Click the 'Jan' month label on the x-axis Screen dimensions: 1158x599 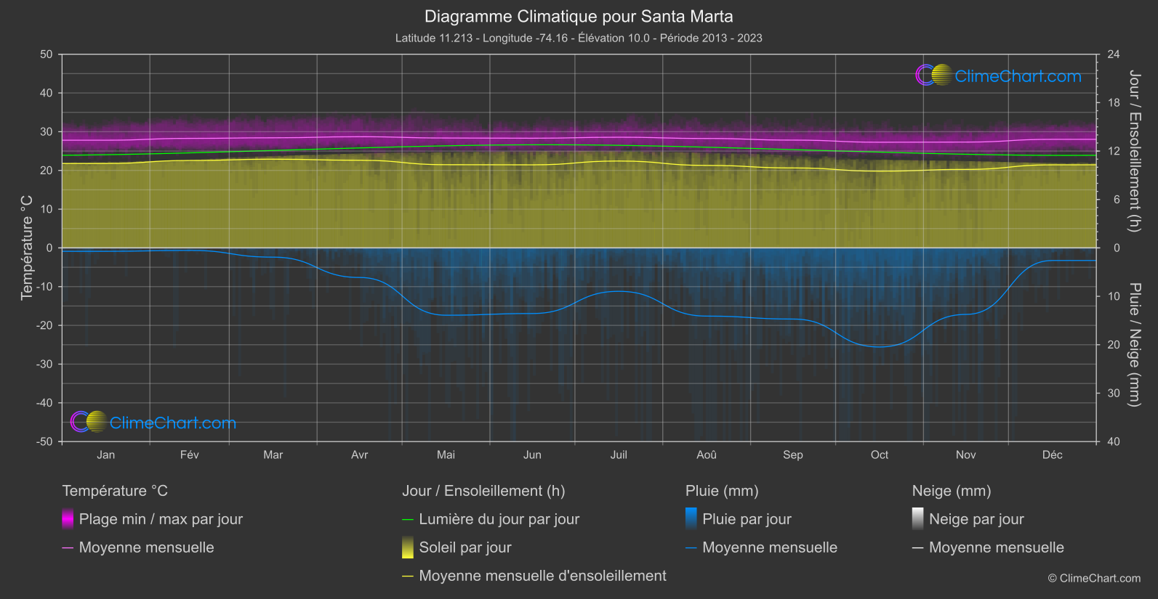tap(106, 455)
